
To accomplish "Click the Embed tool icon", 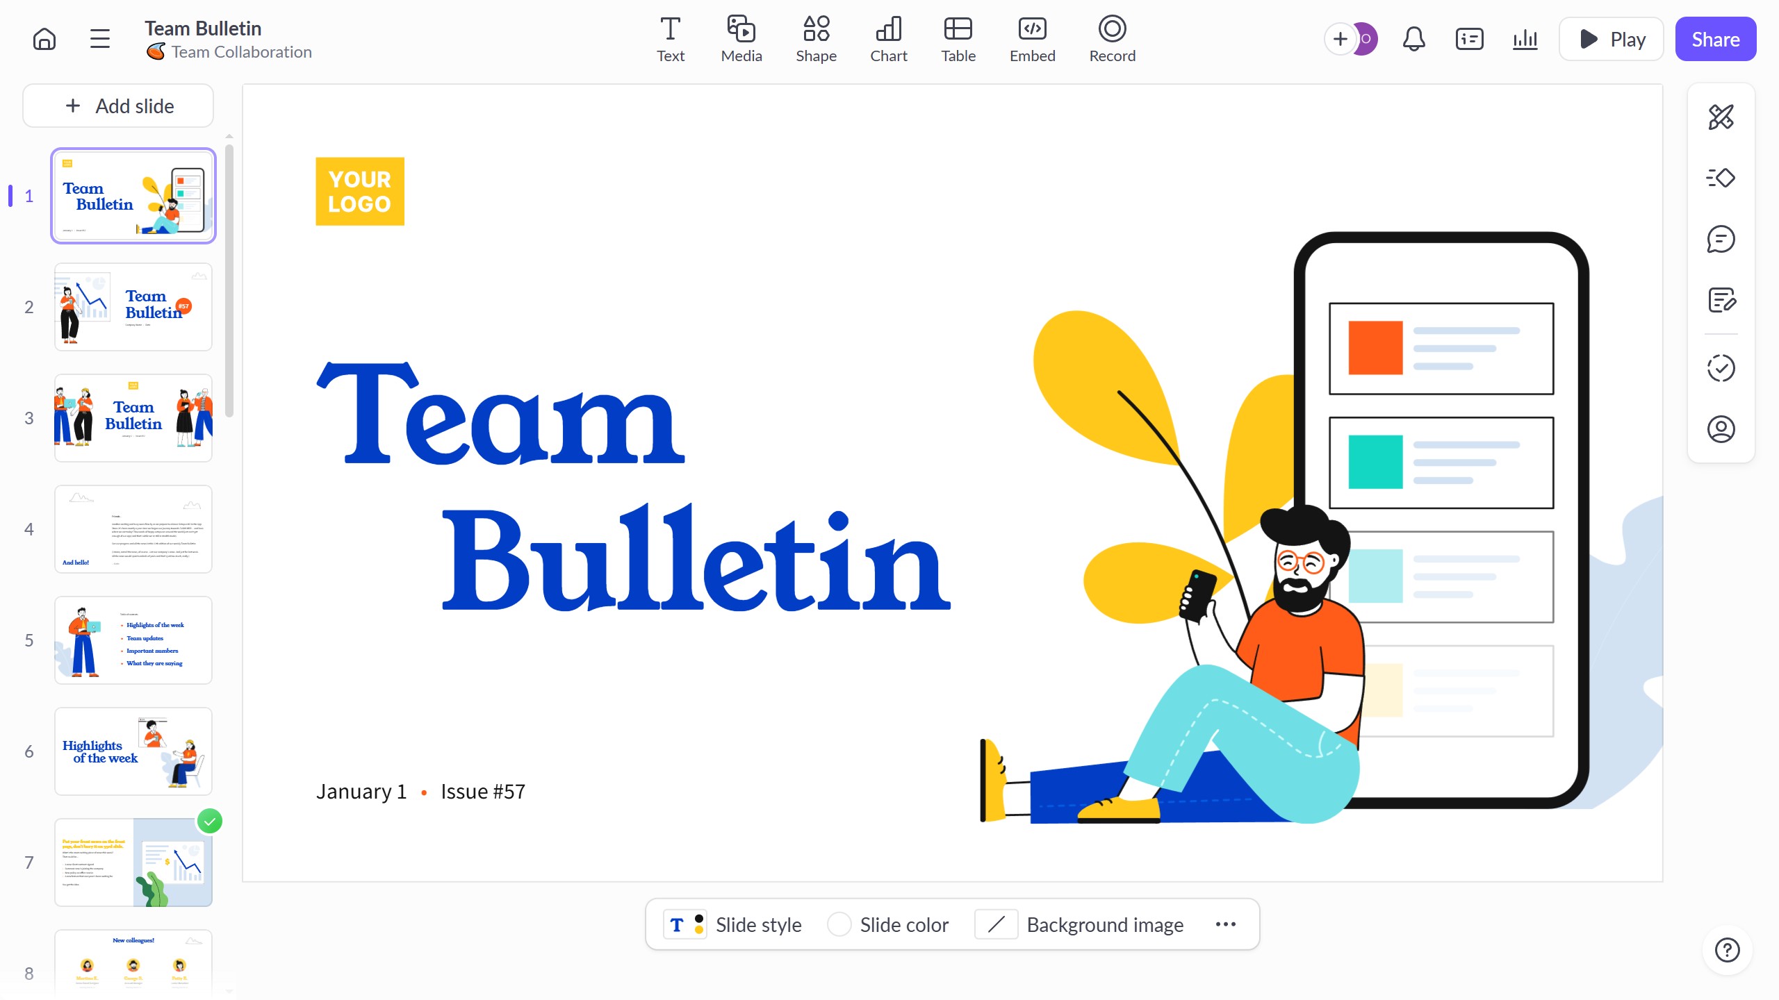I will (x=1032, y=39).
